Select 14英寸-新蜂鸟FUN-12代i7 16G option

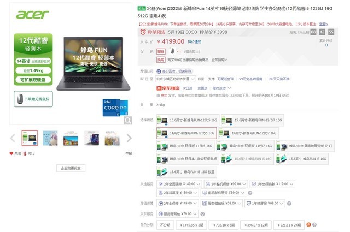pos(248,133)
